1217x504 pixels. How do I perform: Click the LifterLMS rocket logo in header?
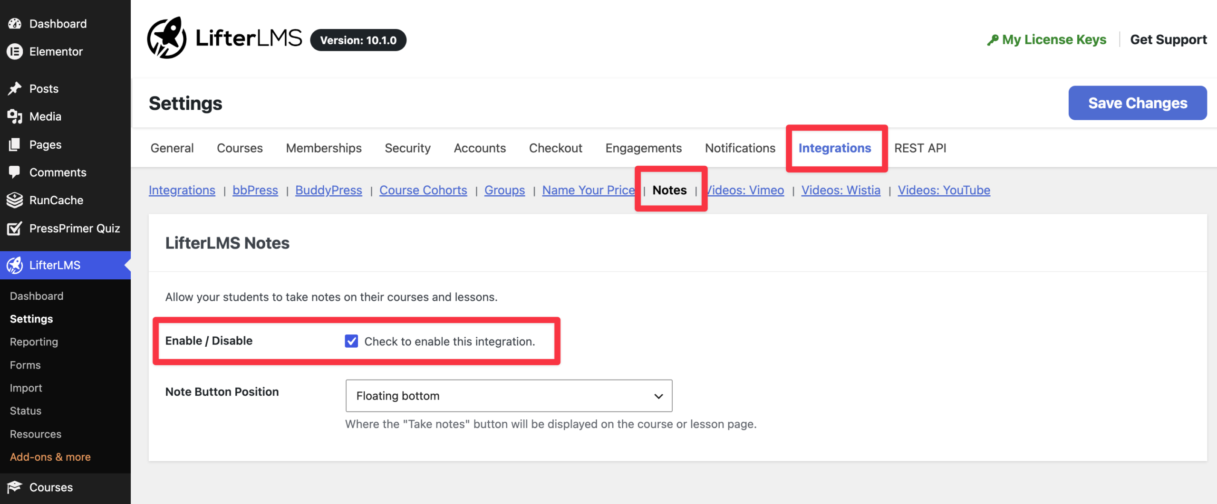pos(167,38)
